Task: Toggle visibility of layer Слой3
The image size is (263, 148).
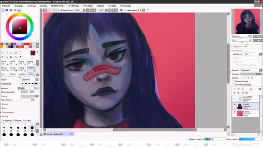Action: (x=235, y=104)
